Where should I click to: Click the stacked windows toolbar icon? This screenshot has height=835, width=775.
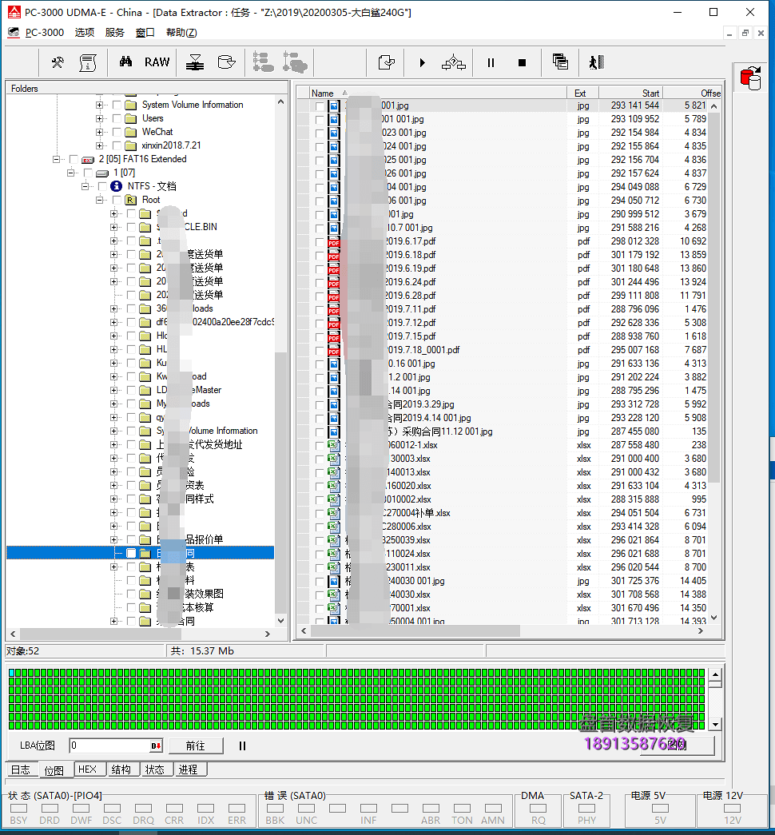560,62
